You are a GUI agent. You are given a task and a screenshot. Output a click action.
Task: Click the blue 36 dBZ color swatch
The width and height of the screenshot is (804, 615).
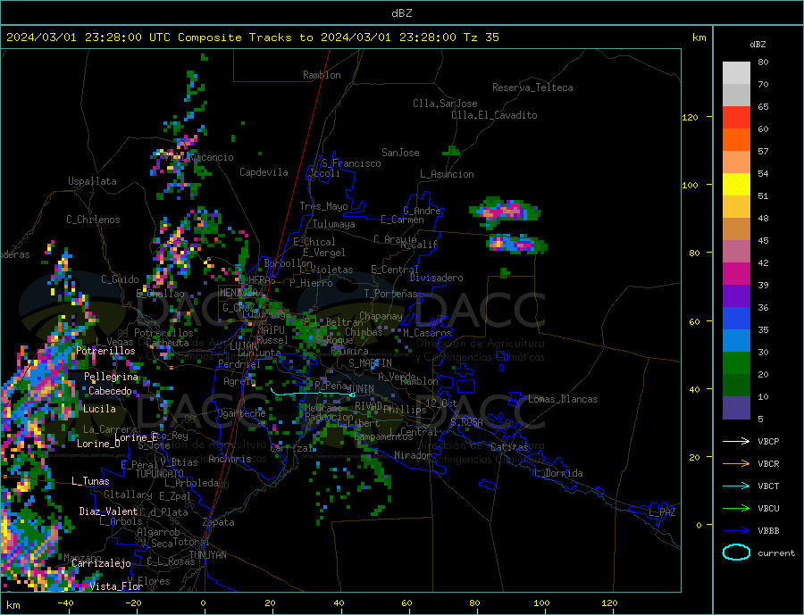(736, 319)
